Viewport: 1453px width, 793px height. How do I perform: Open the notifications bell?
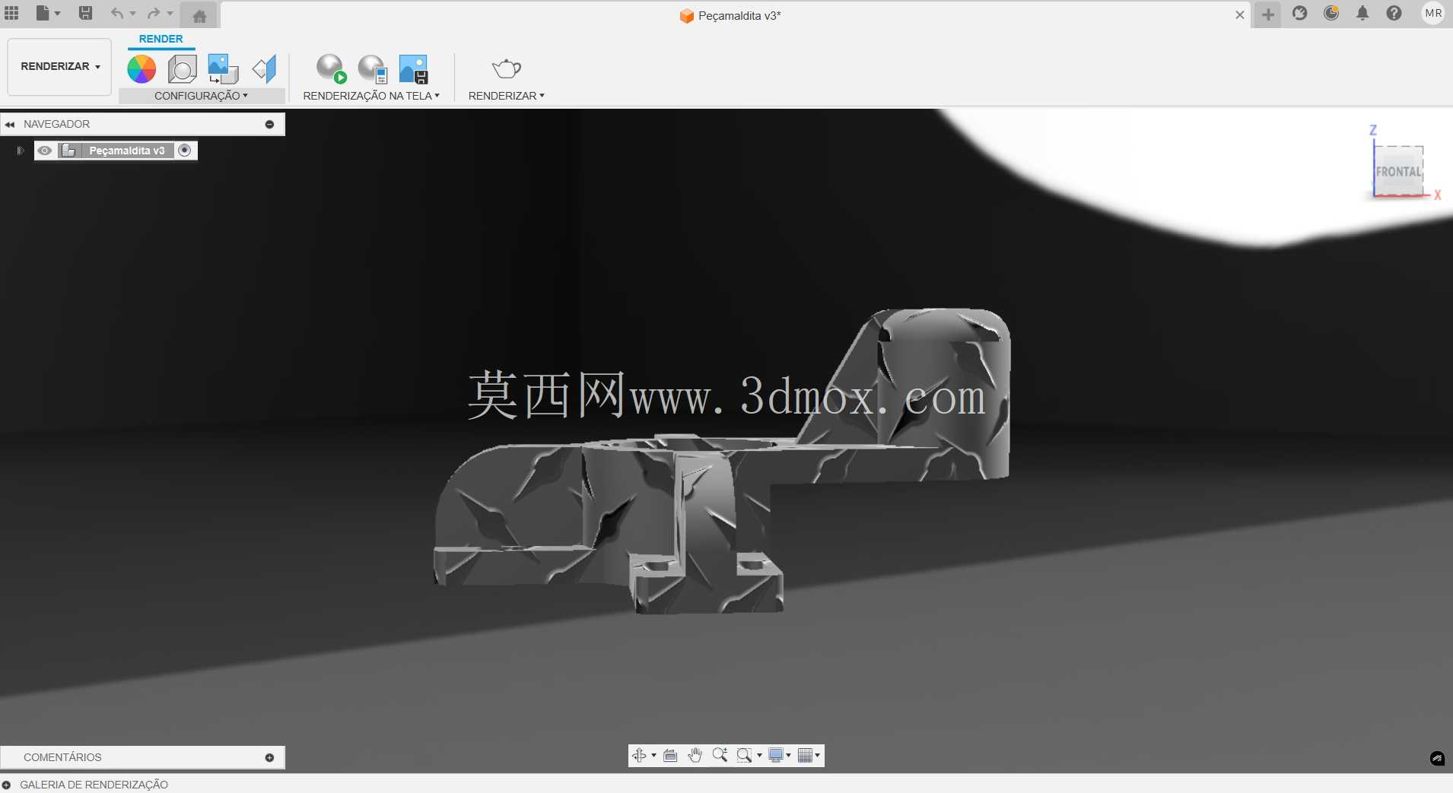pyautogui.click(x=1362, y=13)
